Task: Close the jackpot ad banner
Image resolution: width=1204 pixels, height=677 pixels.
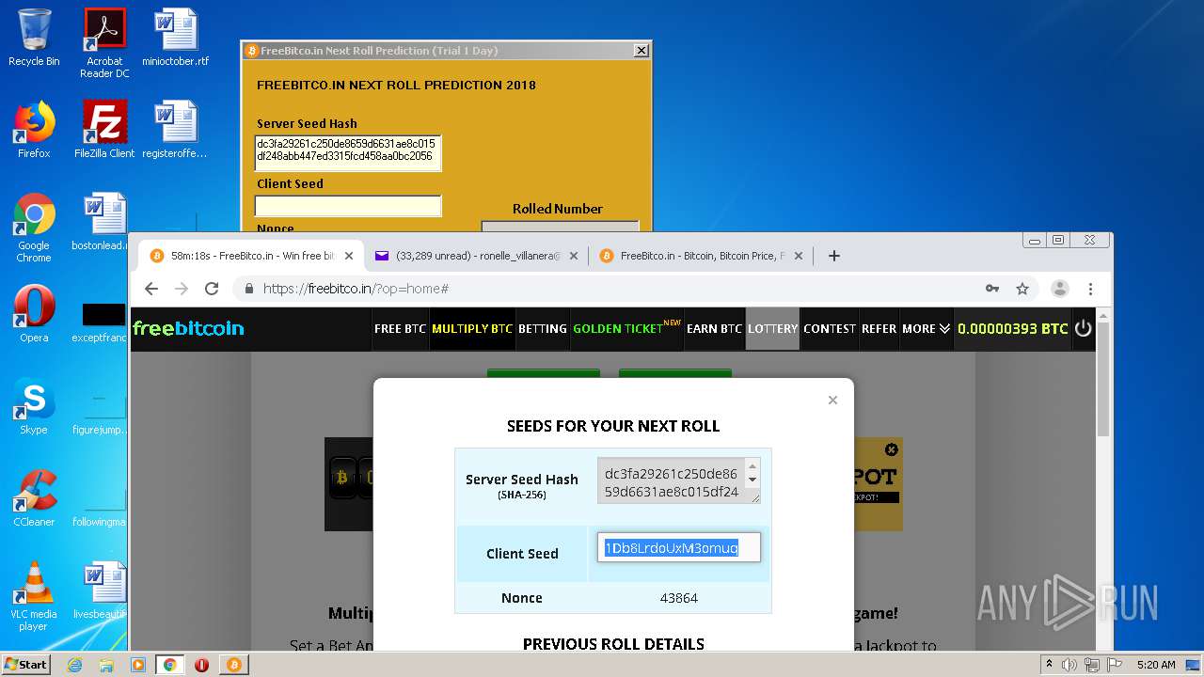Action: [x=892, y=449]
